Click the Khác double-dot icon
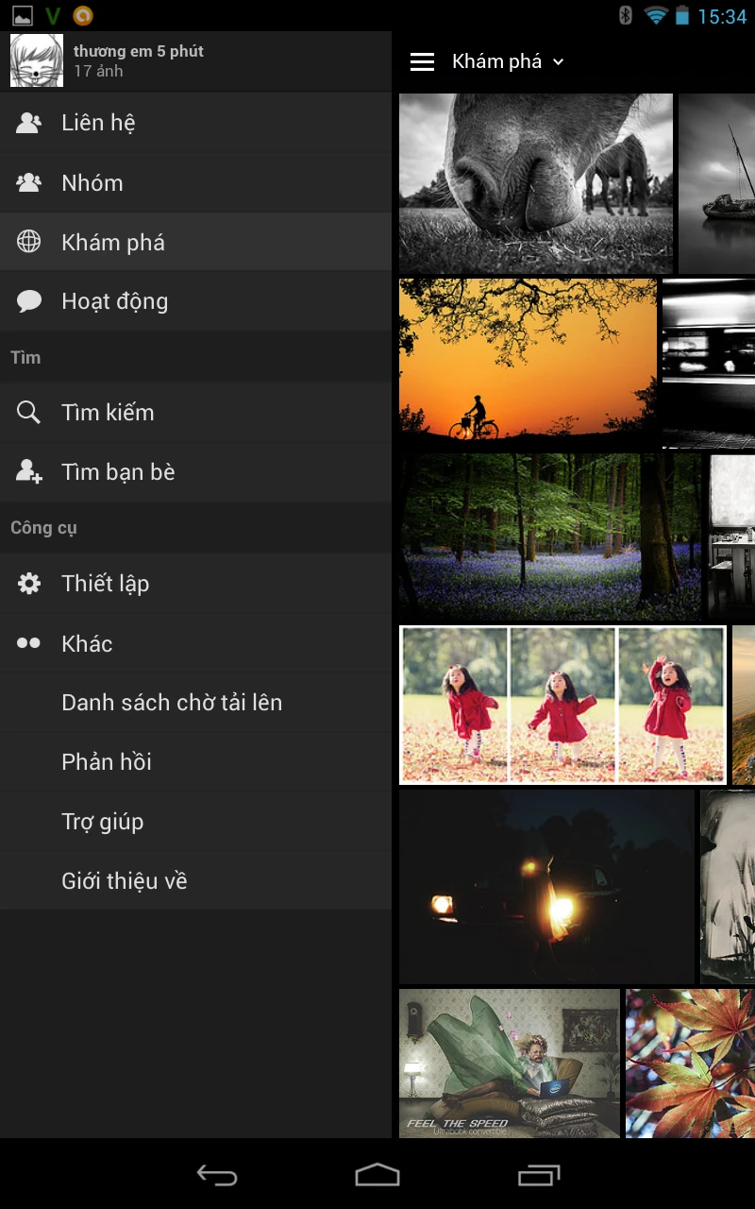This screenshot has height=1209, width=755. click(28, 643)
